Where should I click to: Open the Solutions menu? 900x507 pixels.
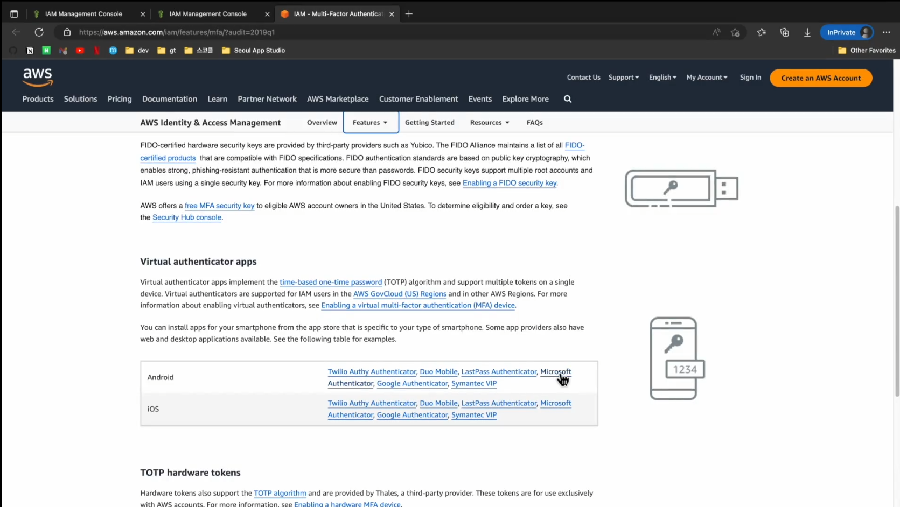click(x=80, y=99)
